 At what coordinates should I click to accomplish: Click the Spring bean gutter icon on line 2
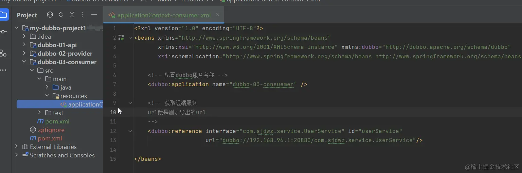(x=121, y=38)
